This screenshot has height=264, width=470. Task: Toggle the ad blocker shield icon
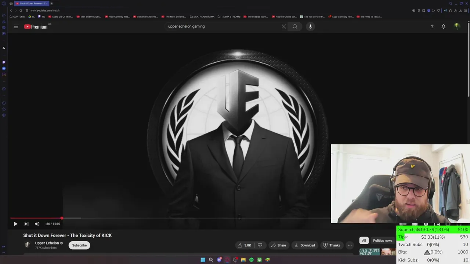click(x=429, y=11)
